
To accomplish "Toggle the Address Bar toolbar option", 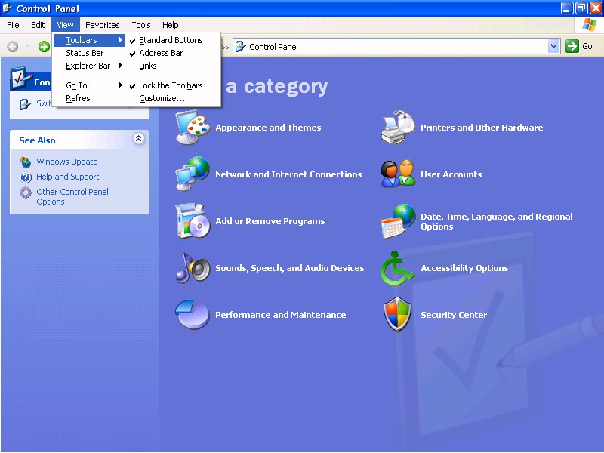I will coord(161,53).
